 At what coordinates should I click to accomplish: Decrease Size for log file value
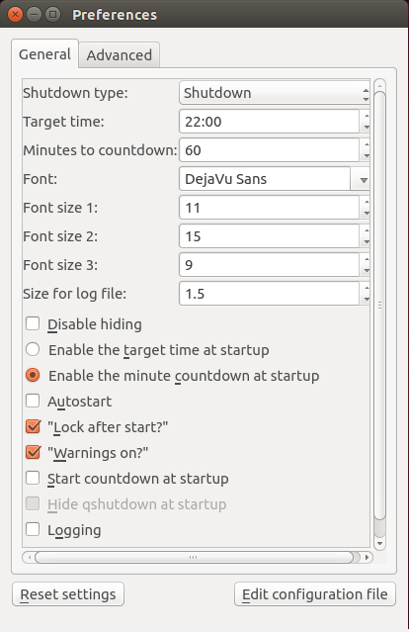[366, 299]
